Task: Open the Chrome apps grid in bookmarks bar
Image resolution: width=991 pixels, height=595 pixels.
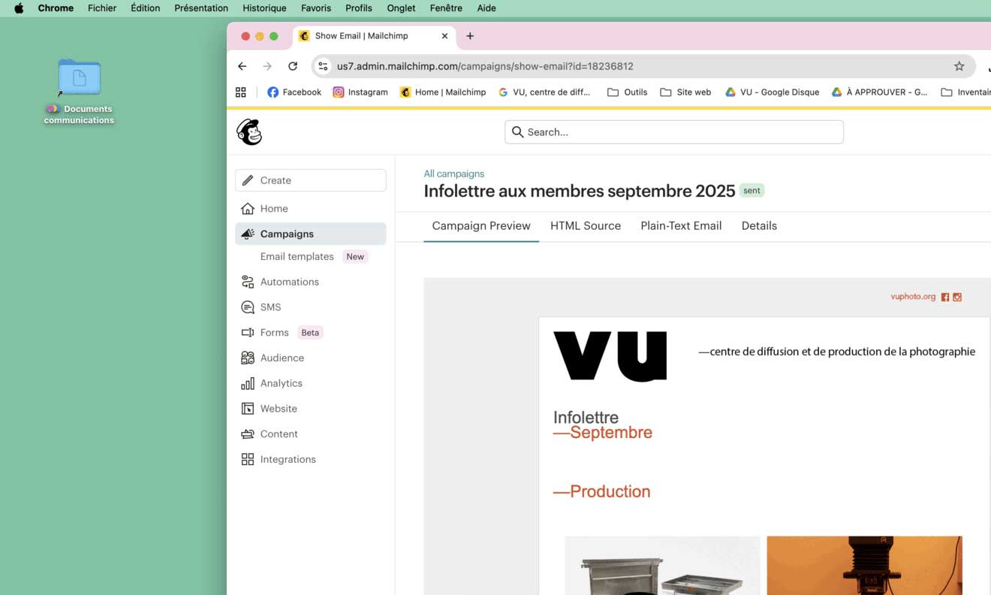Action: pyautogui.click(x=241, y=92)
